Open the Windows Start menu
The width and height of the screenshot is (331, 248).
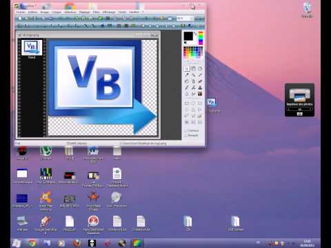coord(17,243)
